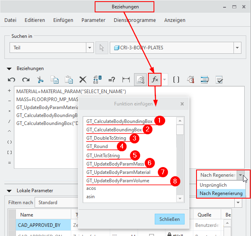Image resolution: width=251 pixels, height=236 pixels.
Task: Choose Ursprünglich from the dropdown list
Action: click(221, 185)
